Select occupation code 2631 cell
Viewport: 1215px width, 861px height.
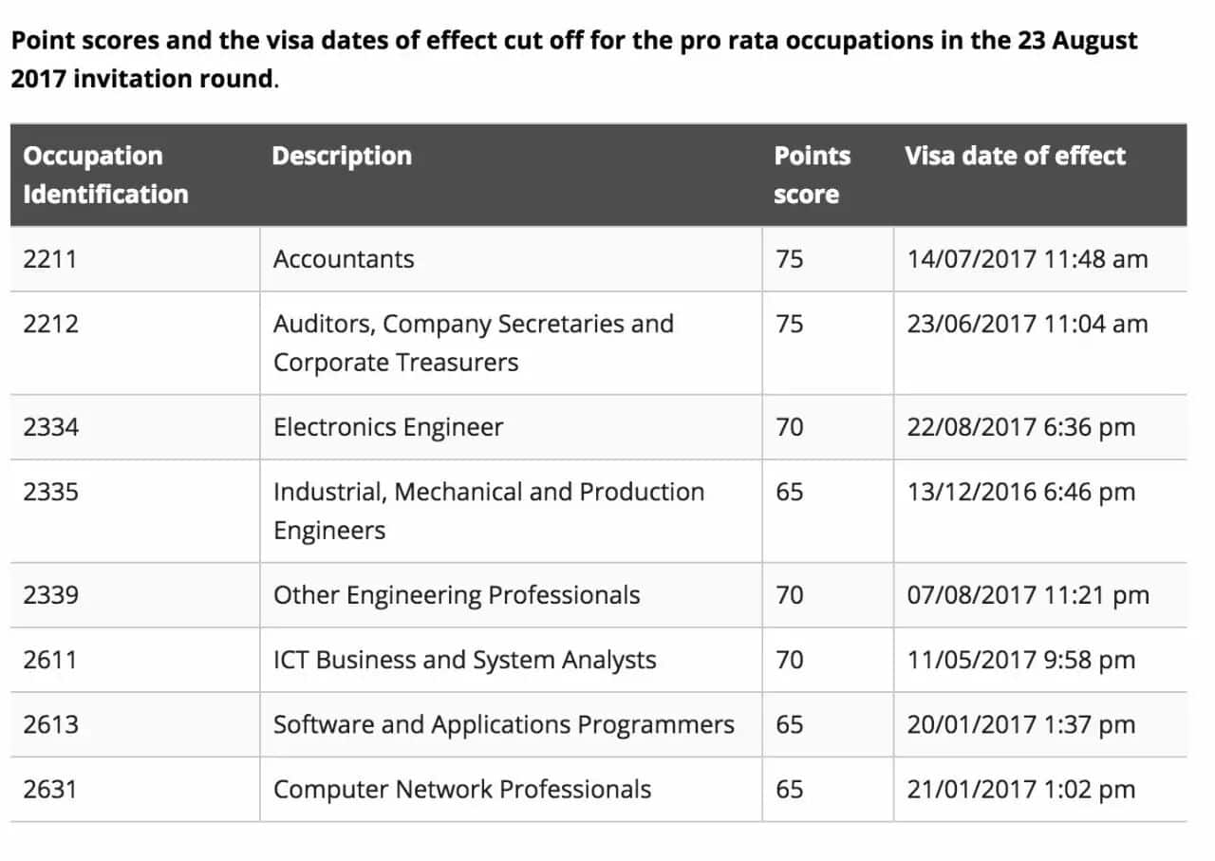point(135,790)
